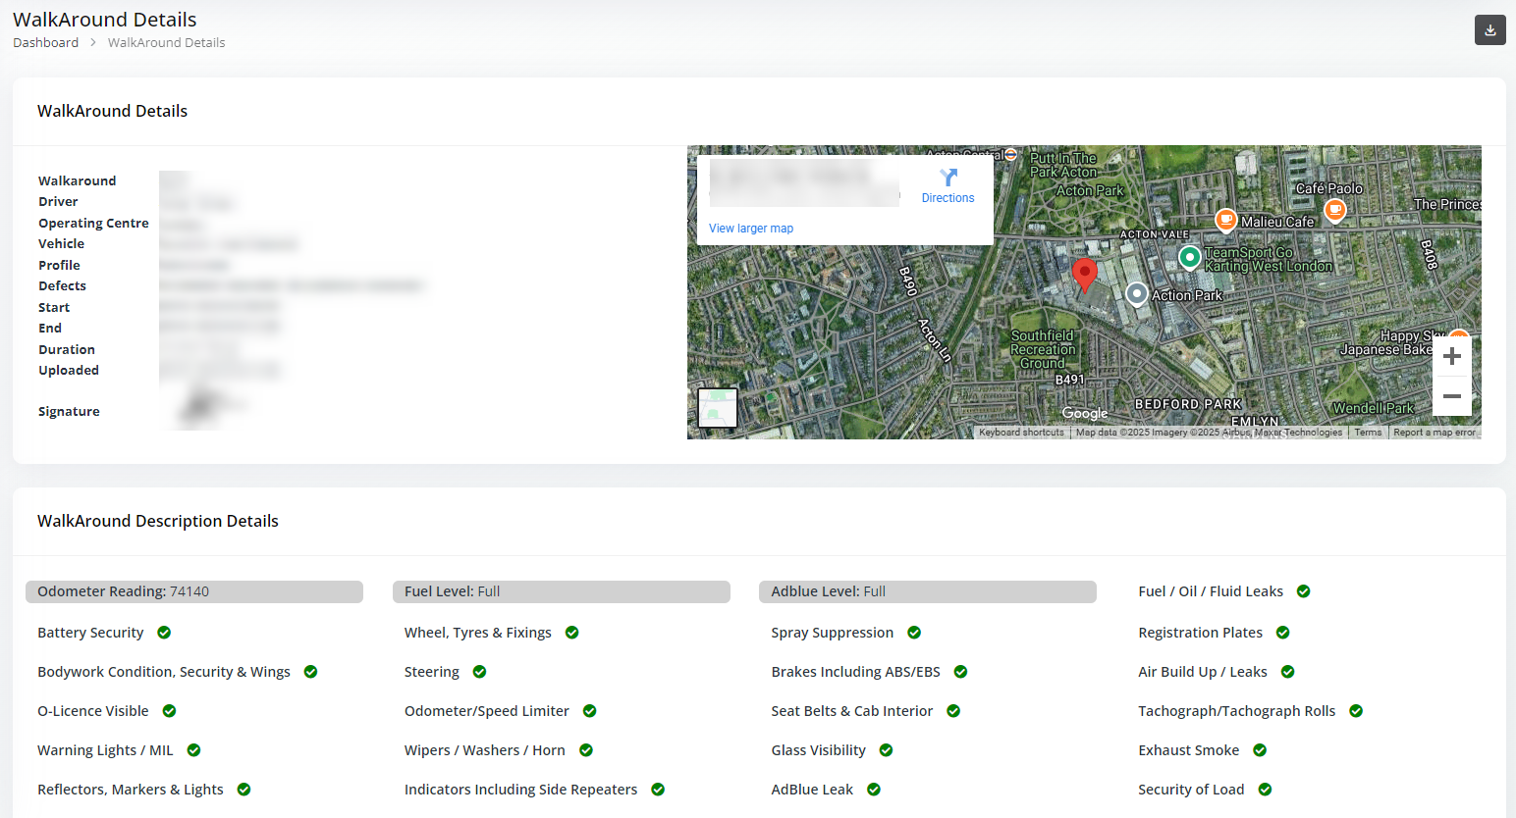Image resolution: width=1516 pixels, height=818 pixels.
Task: Switch map layer using bottom-left thumbnail
Action: (718, 408)
